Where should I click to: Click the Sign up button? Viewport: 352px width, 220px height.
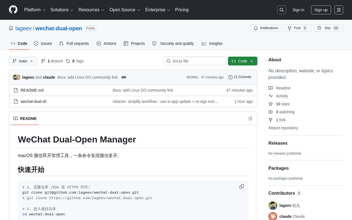click(321, 10)
